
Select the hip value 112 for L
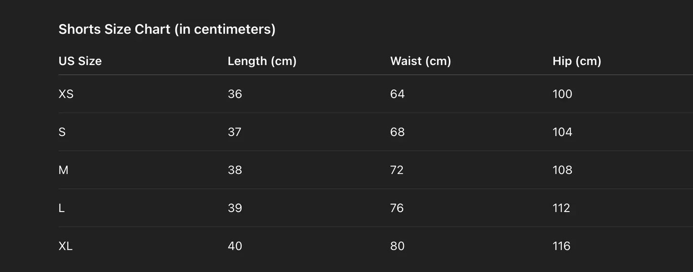click(x=562, y=208)
